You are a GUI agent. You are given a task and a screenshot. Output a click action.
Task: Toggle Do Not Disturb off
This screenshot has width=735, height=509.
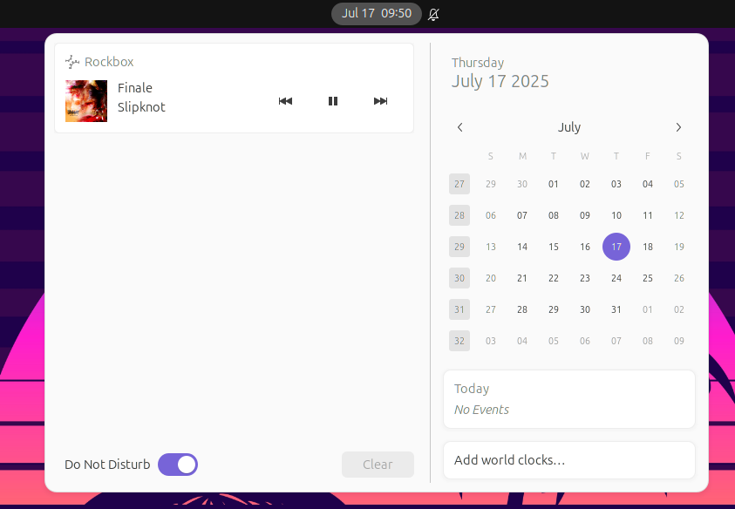click(x=177, y=465)
